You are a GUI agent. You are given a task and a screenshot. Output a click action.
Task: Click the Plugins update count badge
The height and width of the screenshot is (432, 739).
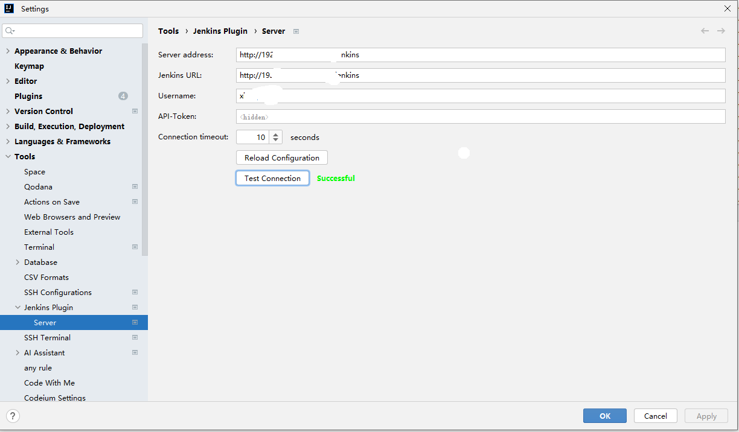point(123,96)
